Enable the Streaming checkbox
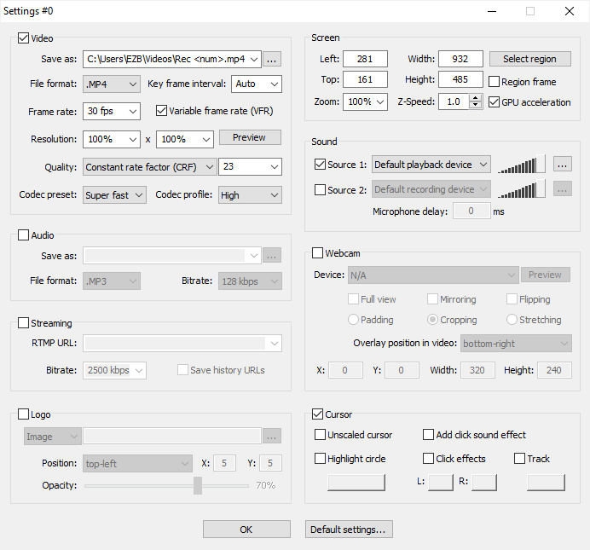 click(x=23, y=323)
